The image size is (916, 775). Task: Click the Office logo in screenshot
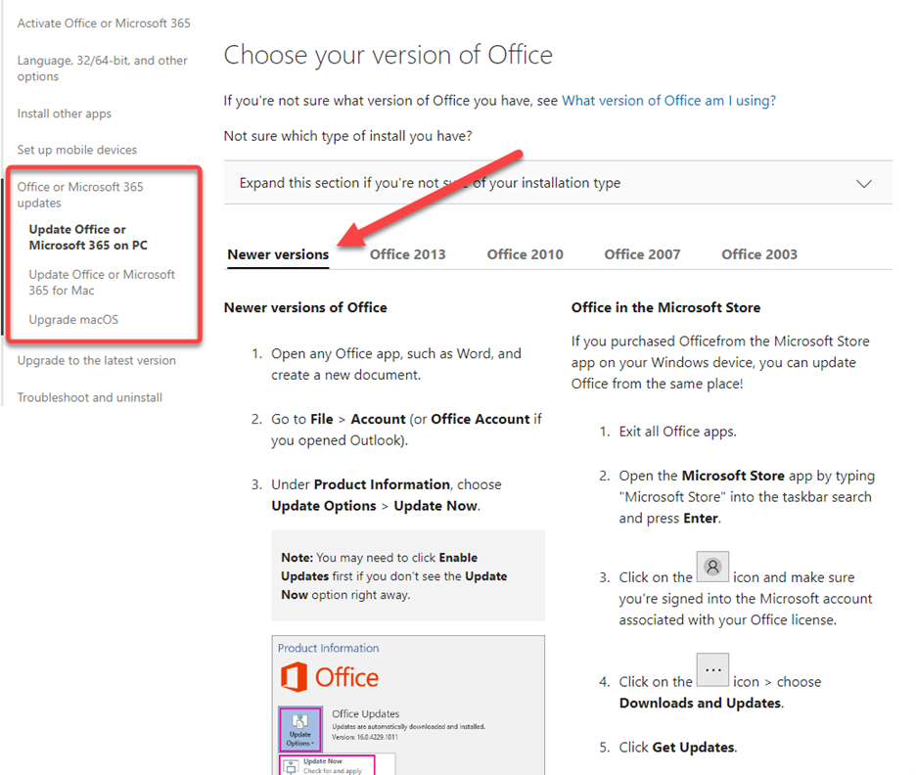click(x=330, y=677)
